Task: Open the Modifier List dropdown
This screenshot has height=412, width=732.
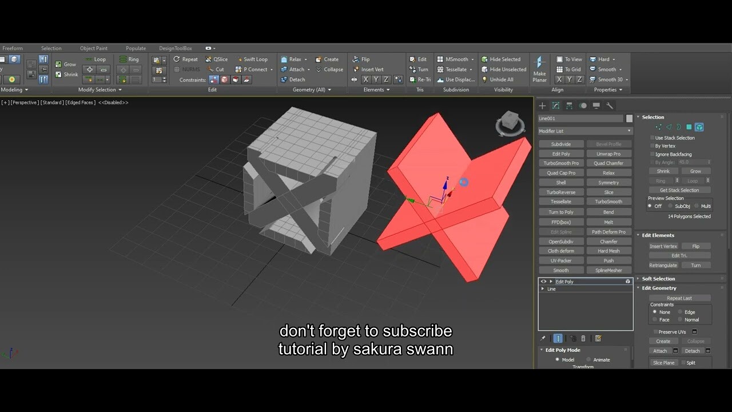Action: (585, 131)
